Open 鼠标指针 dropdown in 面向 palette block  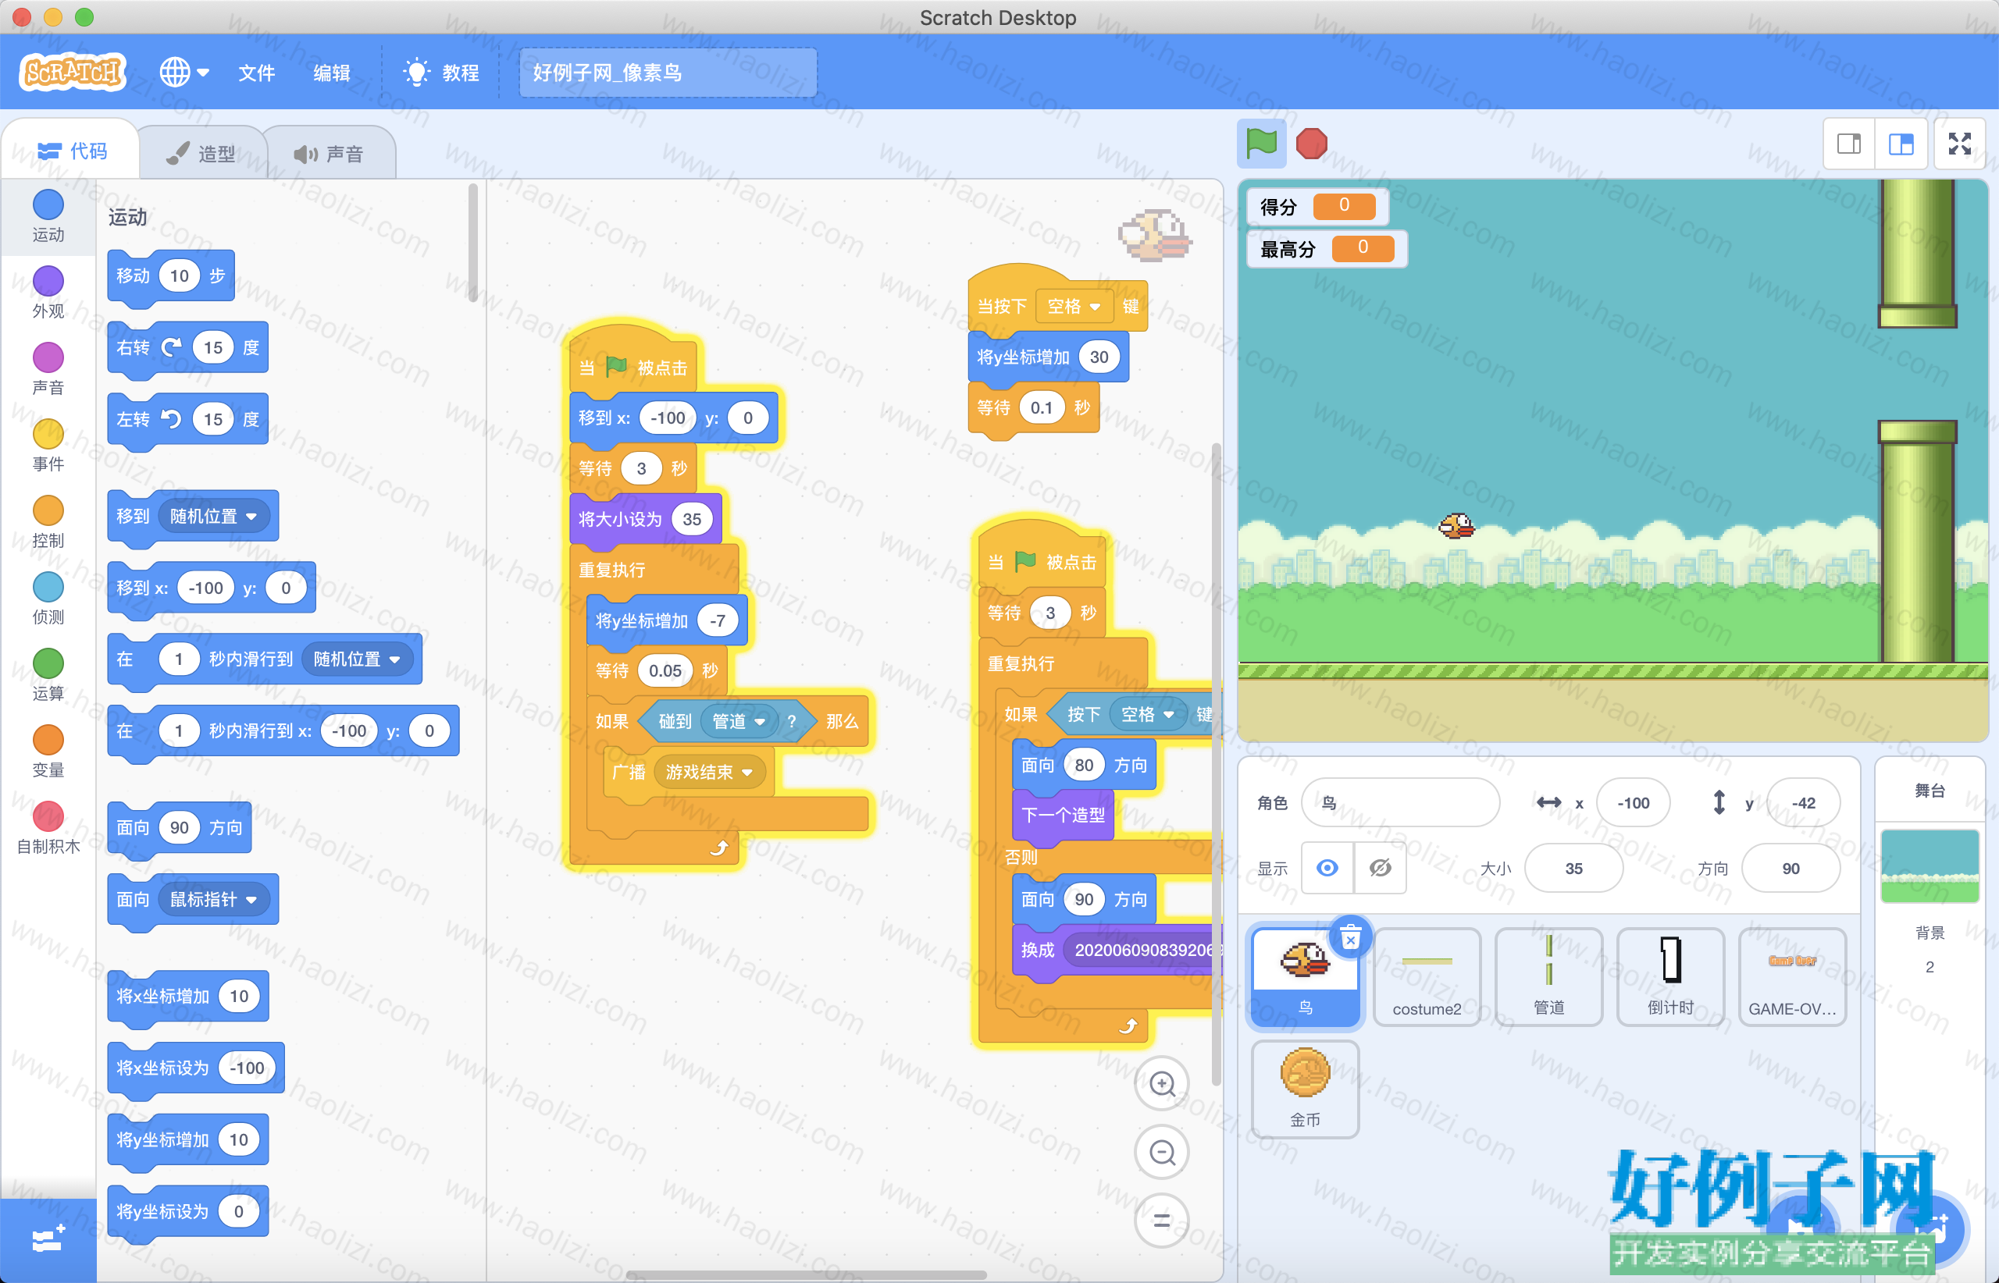coord(212,899)
